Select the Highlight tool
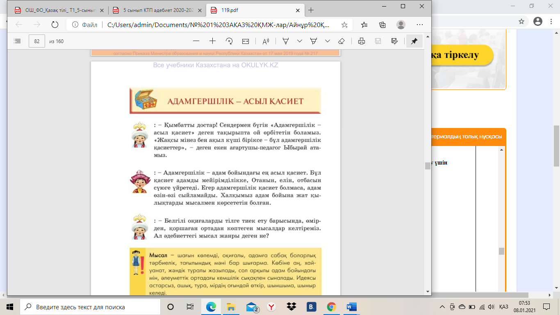The height and width of the screenshot is (315, 560). 314,41
